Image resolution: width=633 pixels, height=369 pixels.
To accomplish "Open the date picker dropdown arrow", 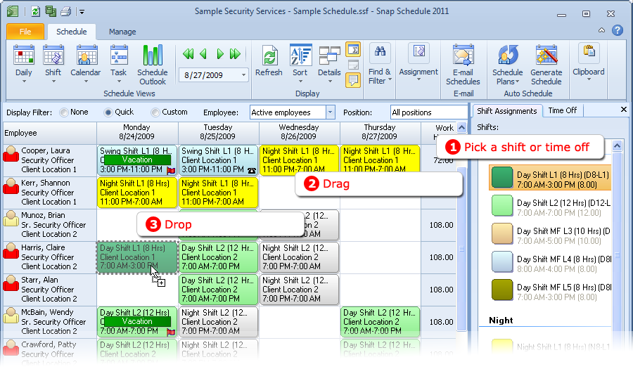I will [243, 75].
